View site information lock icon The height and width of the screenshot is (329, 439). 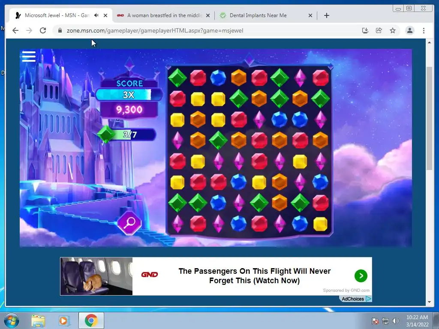tap(60, 30)
